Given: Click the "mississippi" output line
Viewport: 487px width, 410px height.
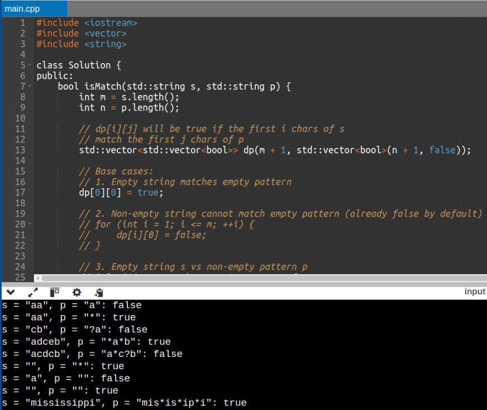Looking at the screenshot, I should [124, 403].
